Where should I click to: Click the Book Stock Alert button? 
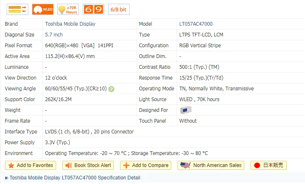point(88,165)
